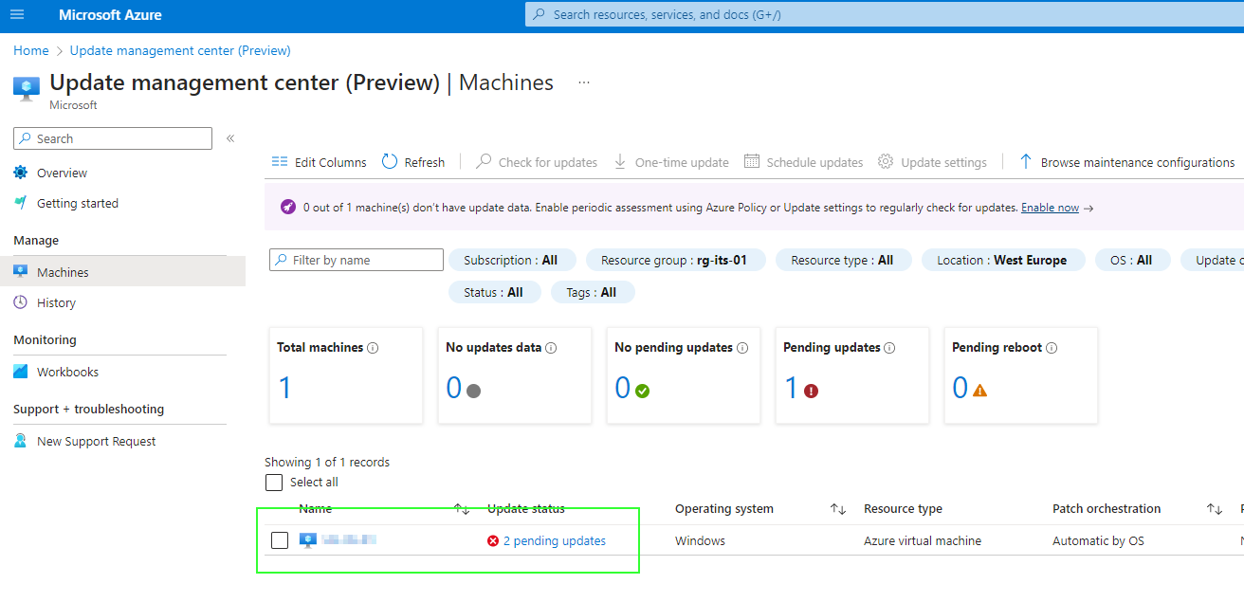Click the History clock icon

click(21, 302)
